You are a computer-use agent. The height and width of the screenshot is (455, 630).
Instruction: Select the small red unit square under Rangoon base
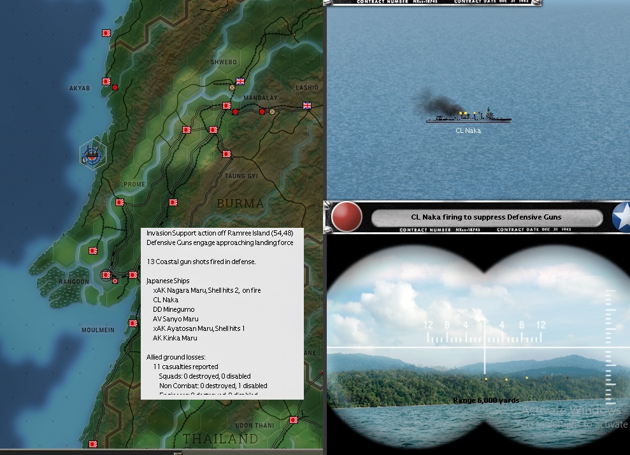tap(115, 281)
